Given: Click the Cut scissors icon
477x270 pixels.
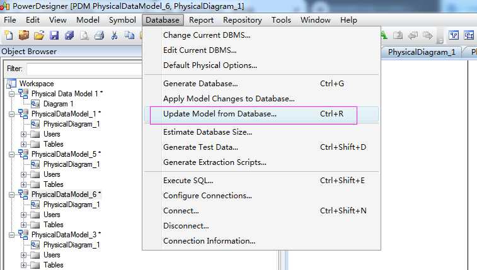Looking at the screenshot, I should coord(115,35).
